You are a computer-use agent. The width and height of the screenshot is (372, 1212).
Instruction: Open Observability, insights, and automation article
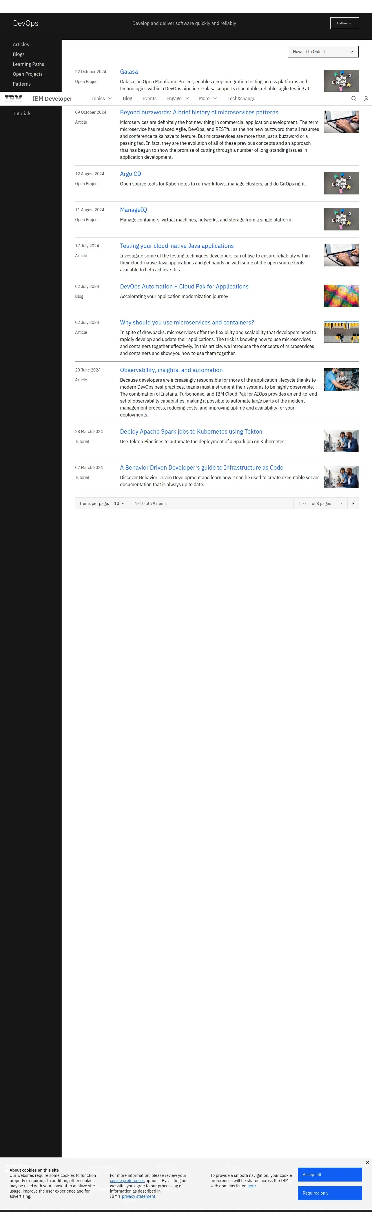click(x=171, y=370)
